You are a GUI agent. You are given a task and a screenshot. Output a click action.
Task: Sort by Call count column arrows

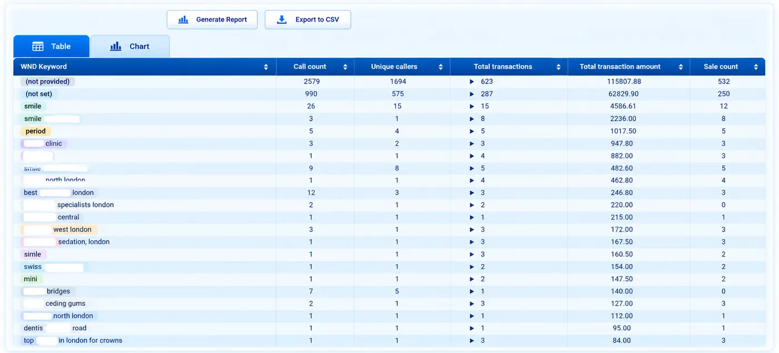(x=345, y=67)
